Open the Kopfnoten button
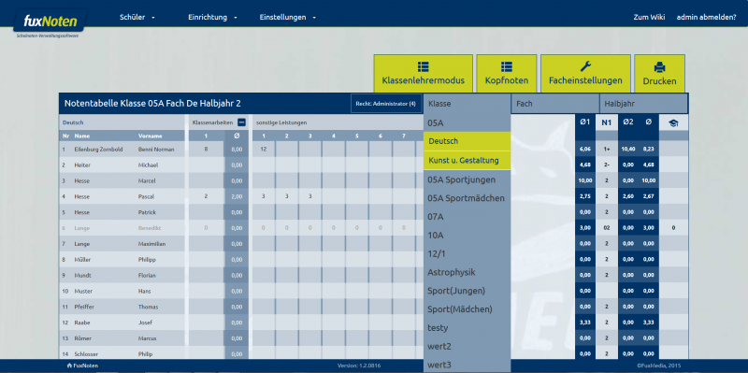The height and width of the screenshot is (373, 748). pos(507,74)
